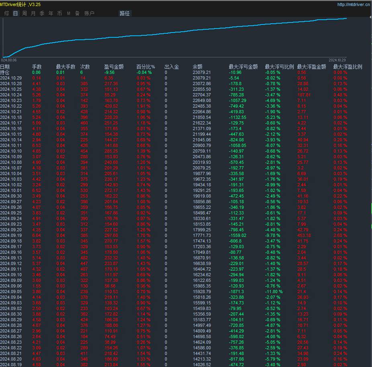
Task: Click the vertical scrollbar on right edge
Action: coord(370,209)
